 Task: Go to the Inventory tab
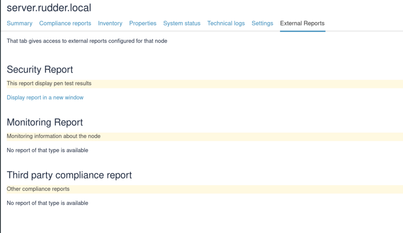(x=110, y=23)
